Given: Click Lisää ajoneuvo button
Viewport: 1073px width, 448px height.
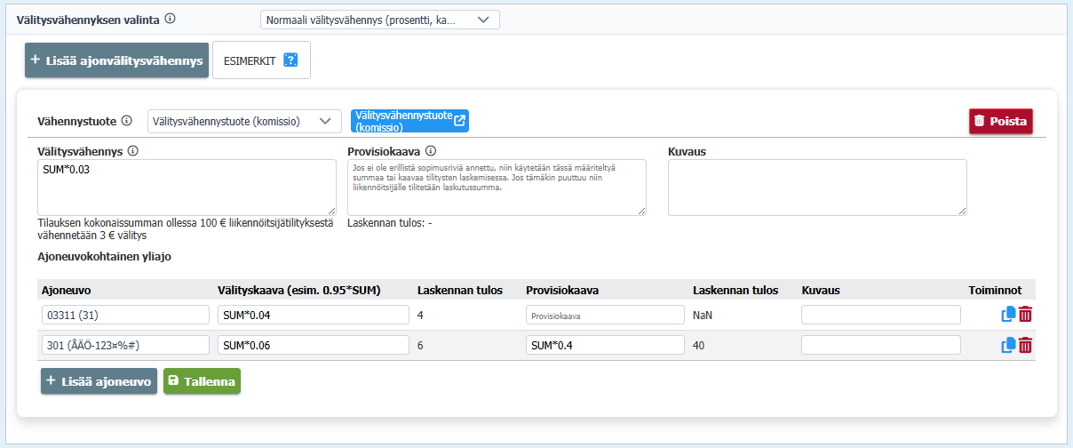Looking at the screenshot, I should (x=99, y=381).
